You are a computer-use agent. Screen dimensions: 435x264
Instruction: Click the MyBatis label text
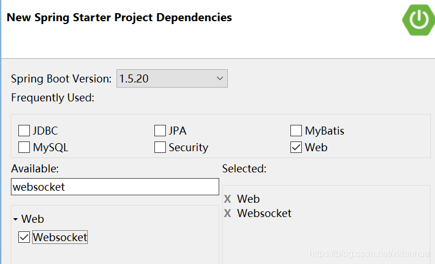click(x=325, y=131)
